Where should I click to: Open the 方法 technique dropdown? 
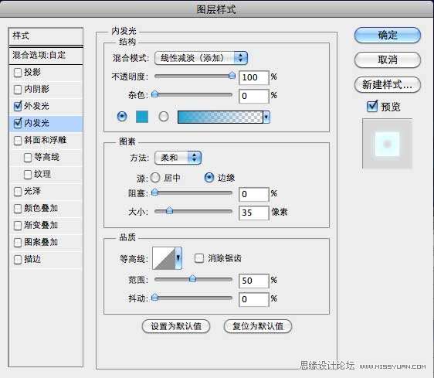click(178, 158)
